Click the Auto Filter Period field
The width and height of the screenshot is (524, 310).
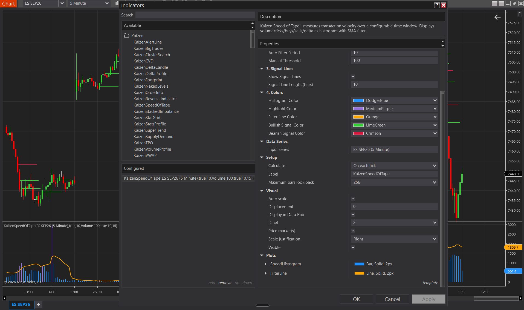(x=394, y=53)
